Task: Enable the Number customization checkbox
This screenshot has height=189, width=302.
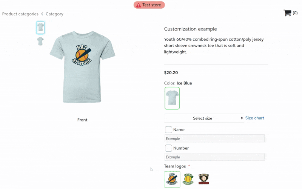Action: (168, 148)
